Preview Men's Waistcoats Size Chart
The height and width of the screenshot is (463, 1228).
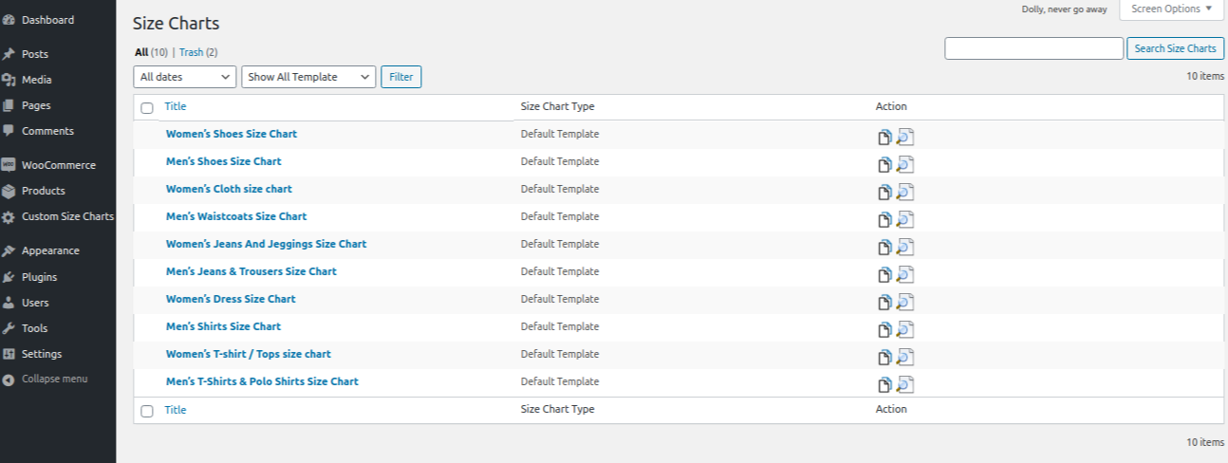904,220
